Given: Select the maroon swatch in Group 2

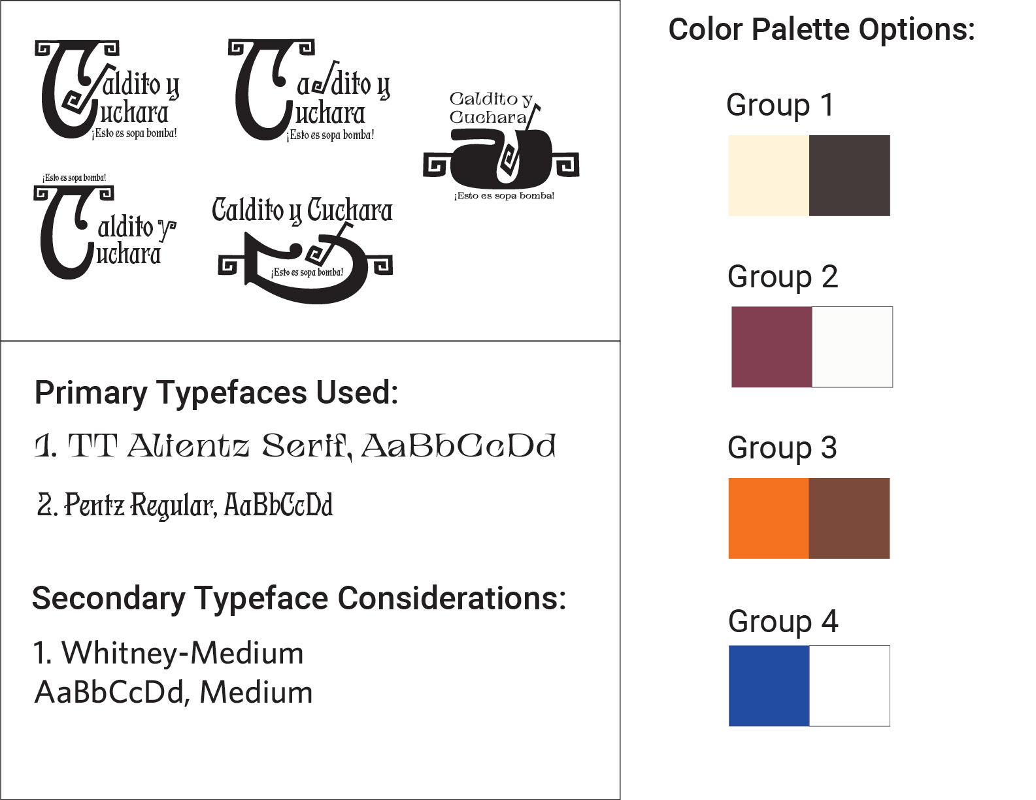Looking at the screenshot, I should (771, 347).
